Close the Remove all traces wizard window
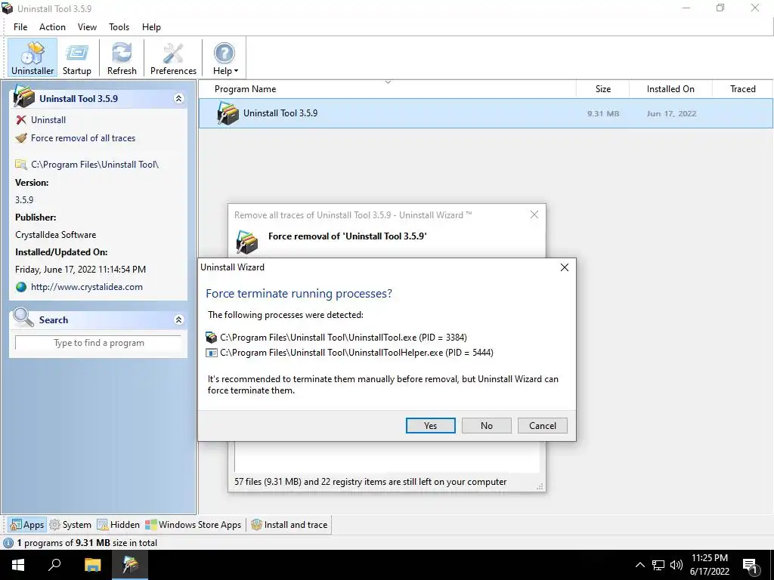The image size is (774, 580). [534, 214]
